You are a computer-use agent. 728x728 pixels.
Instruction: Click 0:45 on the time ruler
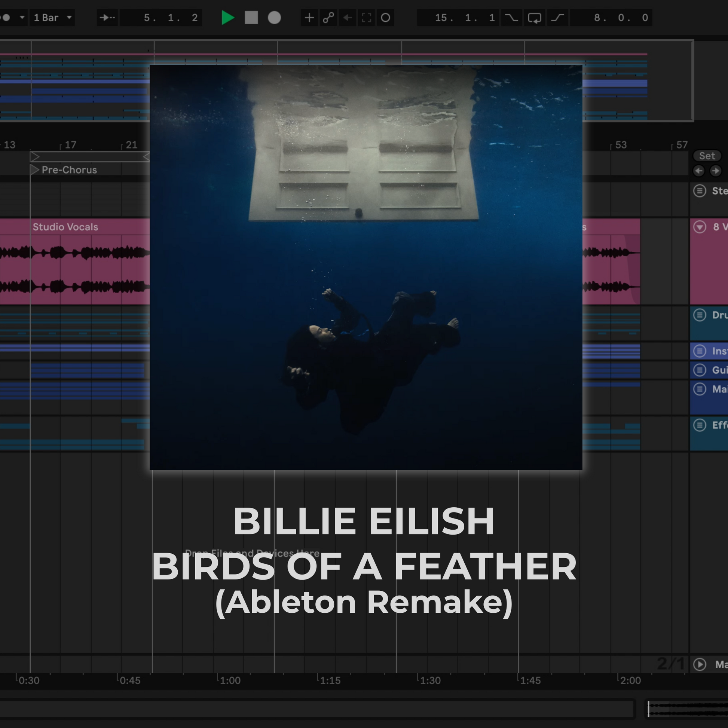pyautogui.click(x=130, y=680)
